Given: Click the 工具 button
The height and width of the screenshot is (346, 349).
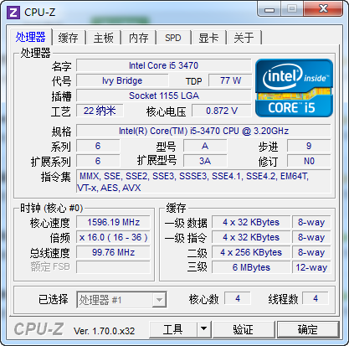Looking at the screenshot, I should (x=173, y=329).
